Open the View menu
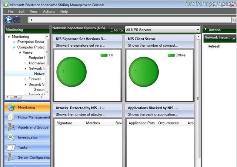Screen dimensions: 237x167 coord(34,11)
